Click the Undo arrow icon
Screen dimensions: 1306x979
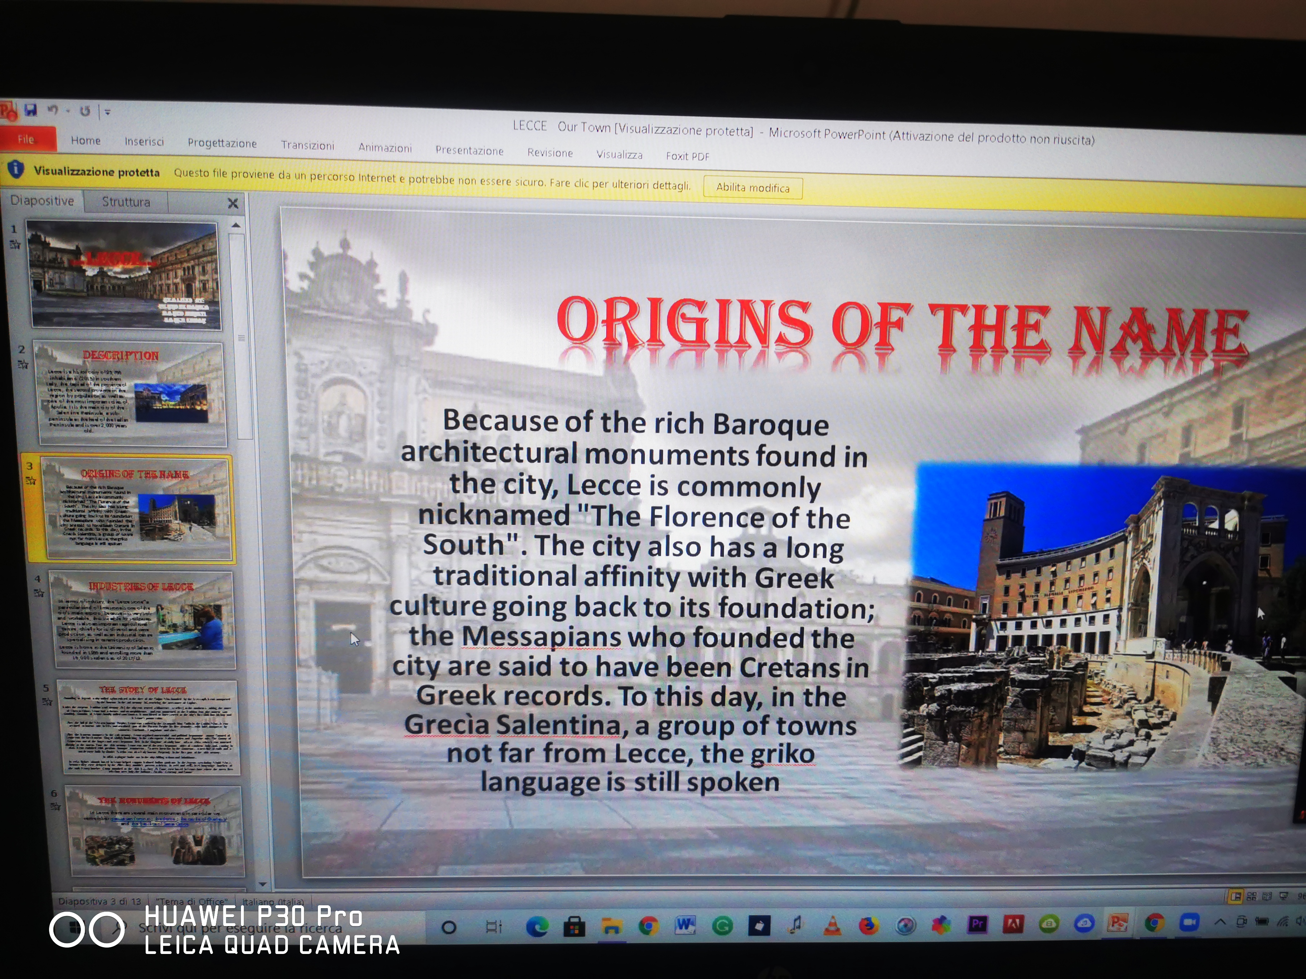(x=53, y=110)
